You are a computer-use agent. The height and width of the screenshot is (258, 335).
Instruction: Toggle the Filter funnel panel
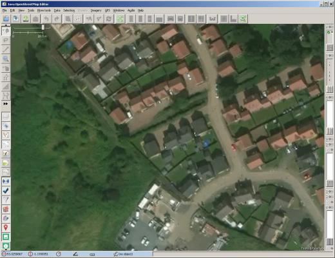(6, 200)
